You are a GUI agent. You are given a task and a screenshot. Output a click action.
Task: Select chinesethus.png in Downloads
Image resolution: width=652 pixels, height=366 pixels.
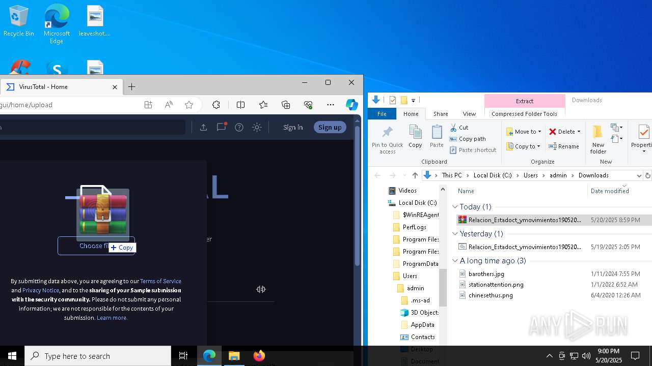[490, 295]
